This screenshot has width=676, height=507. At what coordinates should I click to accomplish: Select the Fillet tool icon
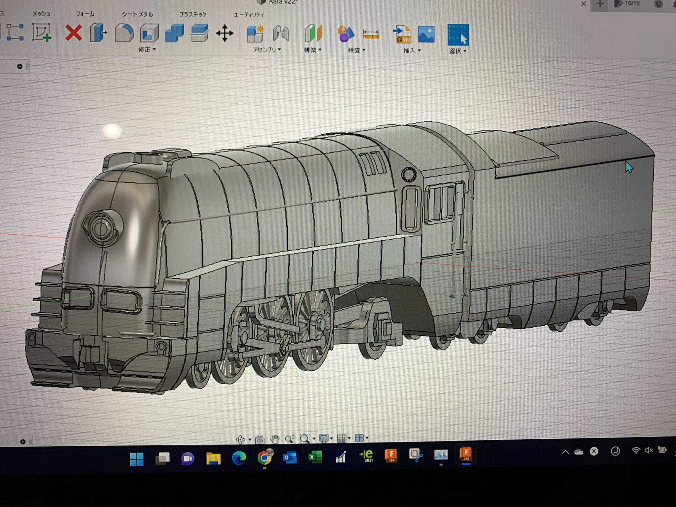pos(124,33)
